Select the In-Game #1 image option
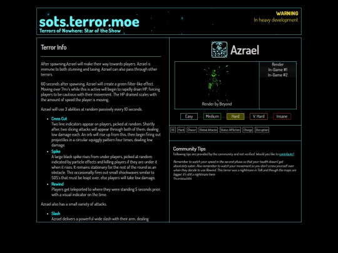This screenshot has height=253, width=338. 278,70
